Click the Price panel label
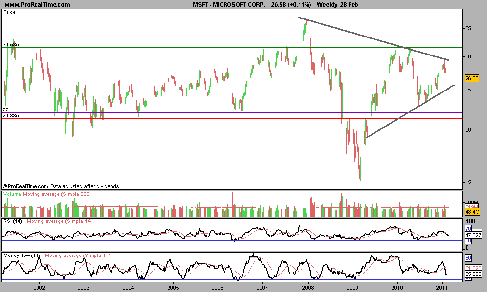Viewport: 487px width, 292px height. tap(9, 12)
